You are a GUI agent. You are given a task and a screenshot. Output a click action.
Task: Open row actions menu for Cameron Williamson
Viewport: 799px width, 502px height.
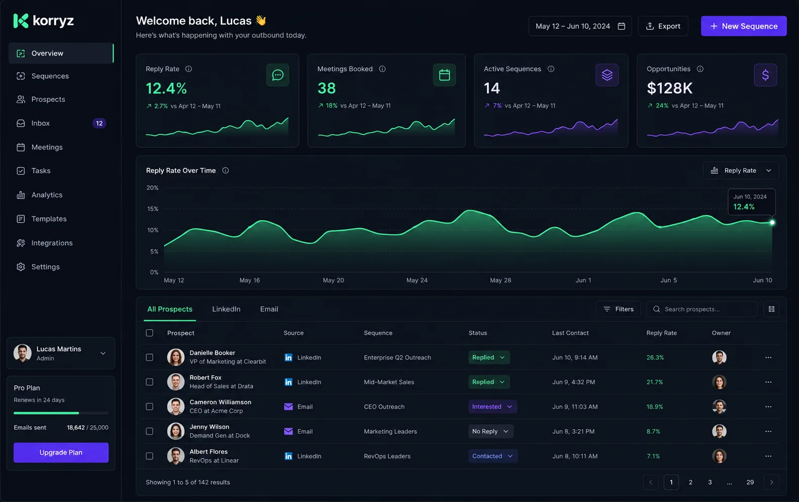pos(768,407)
